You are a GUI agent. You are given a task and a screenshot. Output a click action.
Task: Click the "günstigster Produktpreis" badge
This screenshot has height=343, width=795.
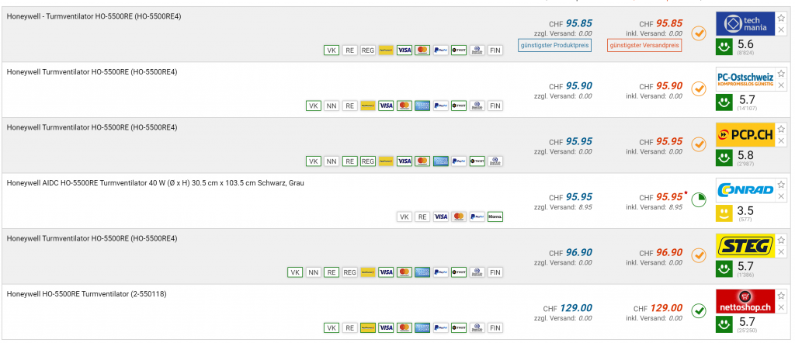(555, 46)
